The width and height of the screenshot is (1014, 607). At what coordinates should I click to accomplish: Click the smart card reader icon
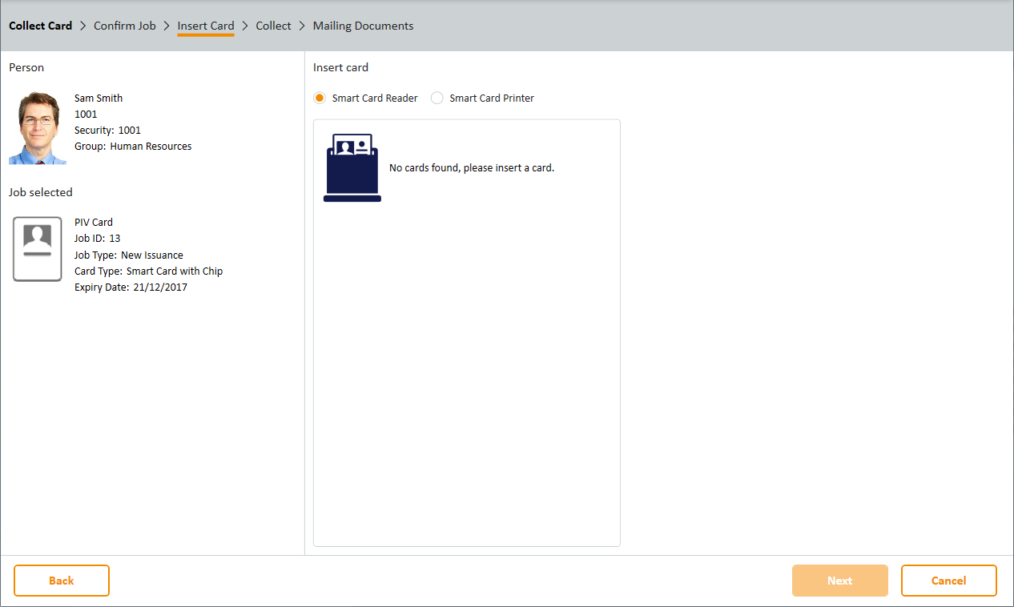pyautogui.click(x=352, y=167)
